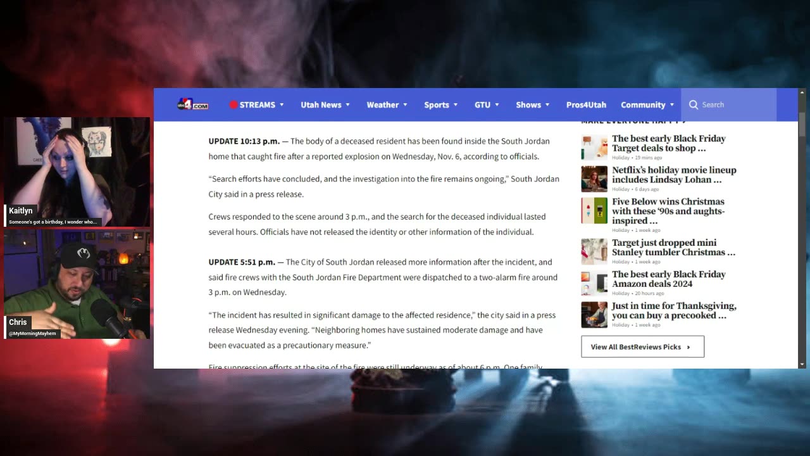Click the @MyMorningMayhem handle text
This screenshot has height=456, width=810.
[32, 333]
